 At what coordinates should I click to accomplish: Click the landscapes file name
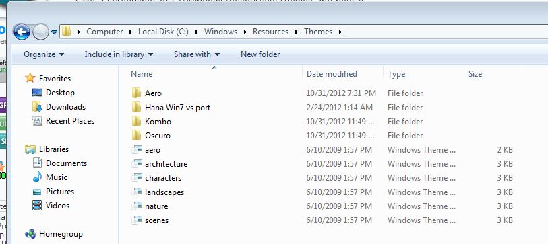[x=164, y=192]
